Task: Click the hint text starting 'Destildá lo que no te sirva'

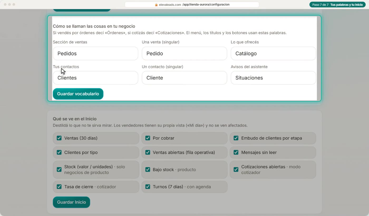Action: point(150,125)
